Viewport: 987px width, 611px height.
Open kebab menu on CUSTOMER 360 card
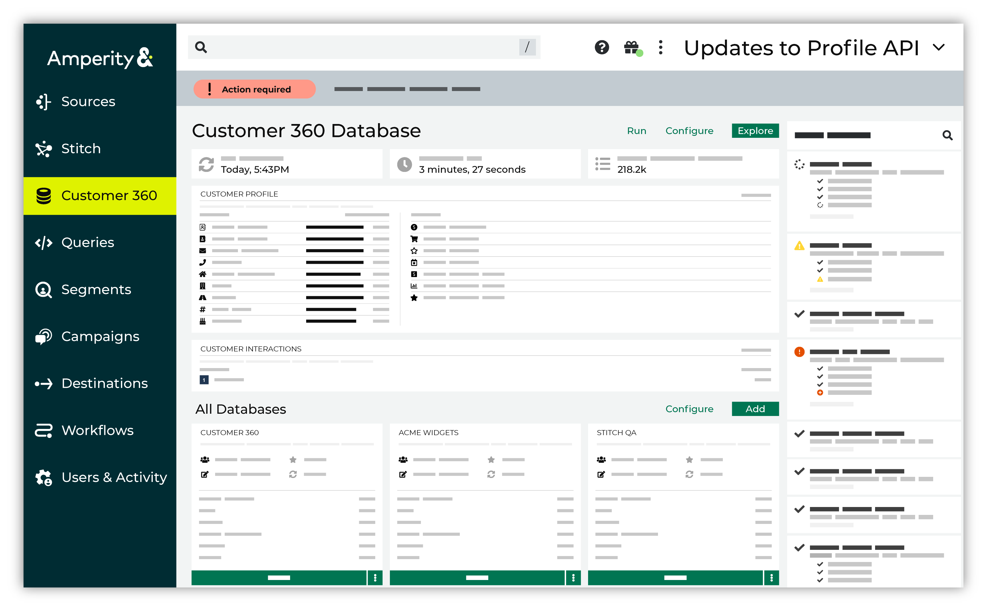point(375,578)
